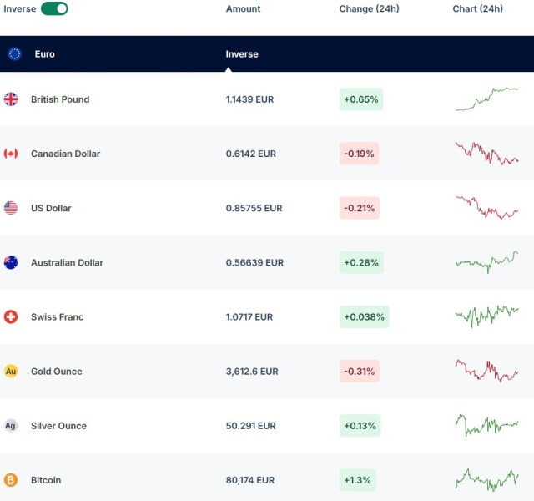Click the Gold Ounce Au icon

[x=11, y=371]
